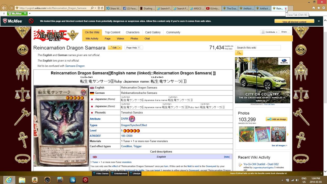Viewport: 327px width, 184px height.
Task: Switch to the Facebook tab
Action: click(x=131, y=8)
